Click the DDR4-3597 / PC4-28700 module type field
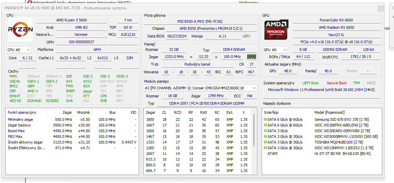The image size is (394, 183). coord(207,103)
